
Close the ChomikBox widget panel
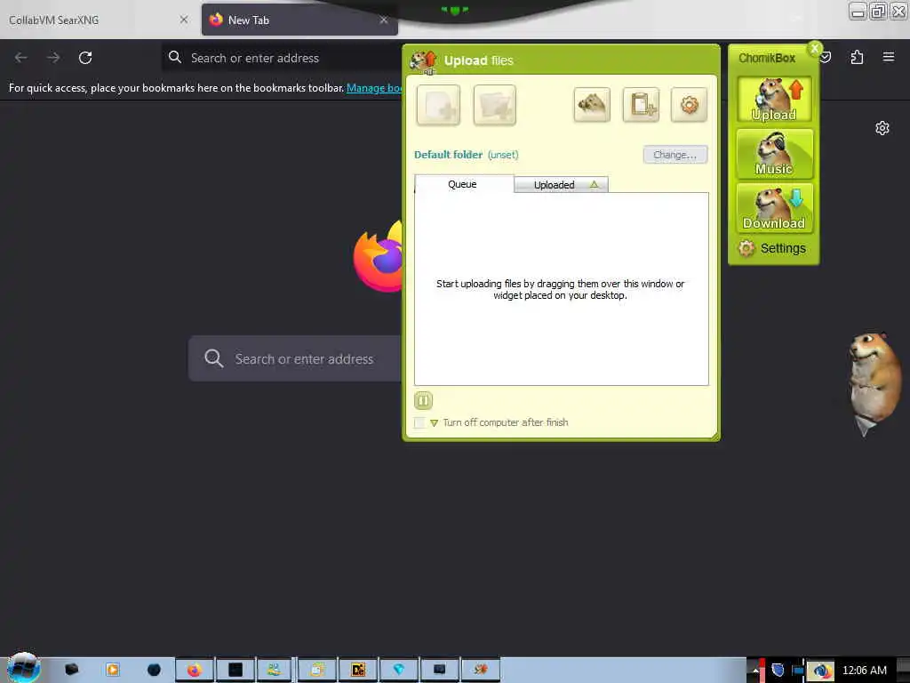(815, 49)
